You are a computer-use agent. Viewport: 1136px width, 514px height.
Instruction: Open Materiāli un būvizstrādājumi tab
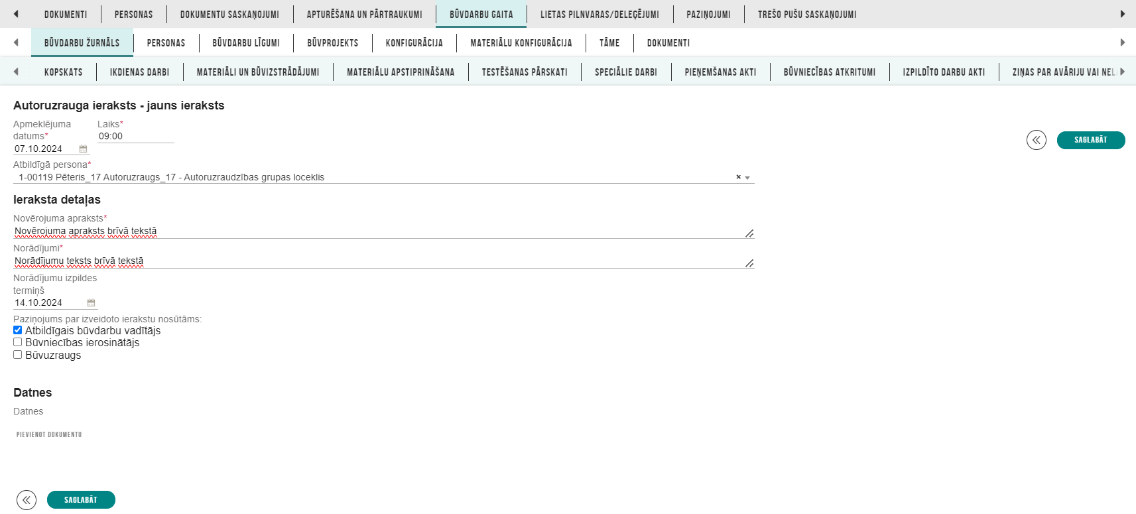(x=258, y=72)
